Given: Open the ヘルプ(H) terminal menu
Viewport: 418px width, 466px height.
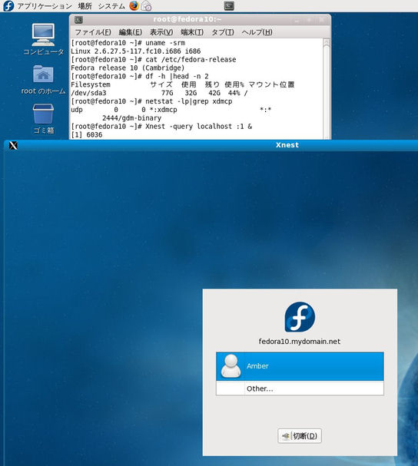Looking at the screenshot, I should (x=257, y=32).
